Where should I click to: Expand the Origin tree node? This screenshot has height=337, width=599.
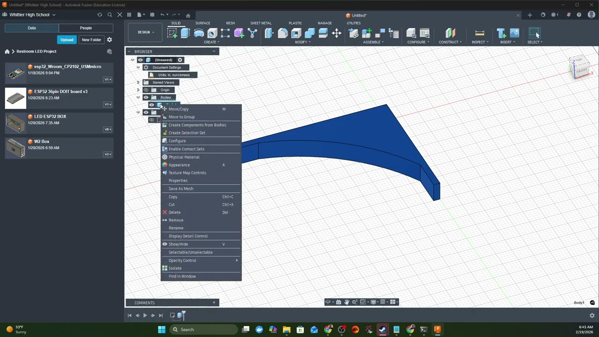(x=138, y=90)
